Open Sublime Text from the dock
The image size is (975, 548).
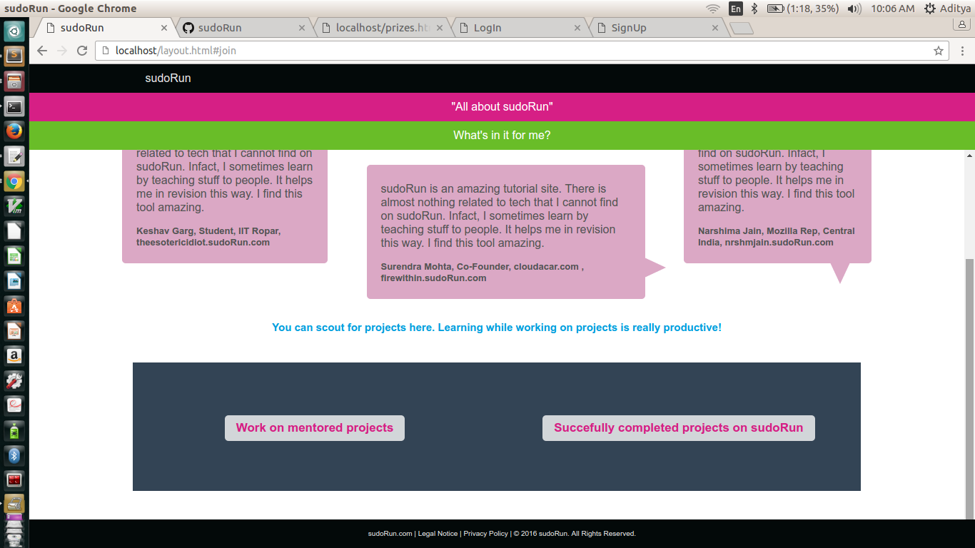coord(14,55)
